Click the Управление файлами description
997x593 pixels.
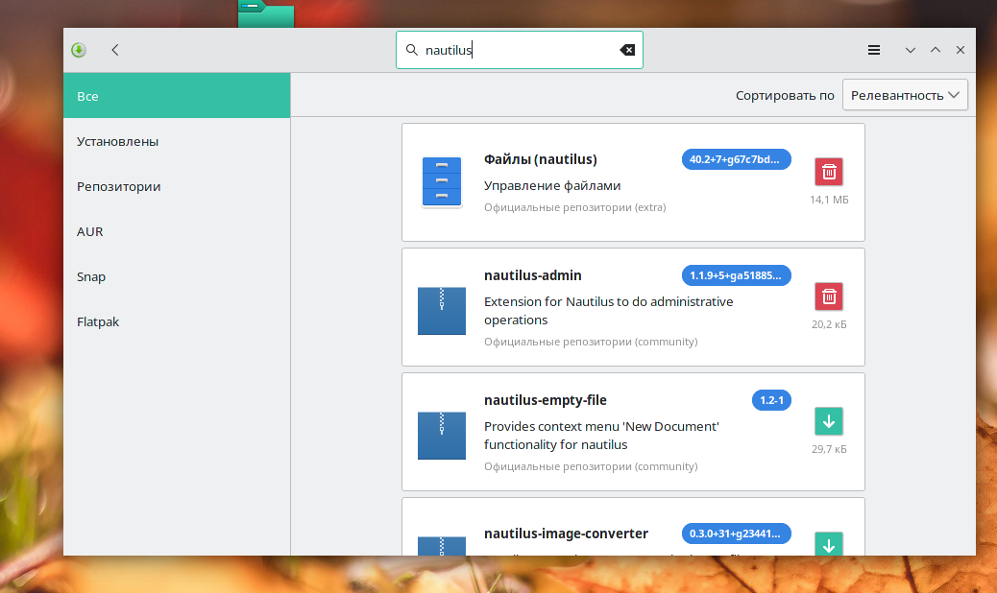coord(552,185)
